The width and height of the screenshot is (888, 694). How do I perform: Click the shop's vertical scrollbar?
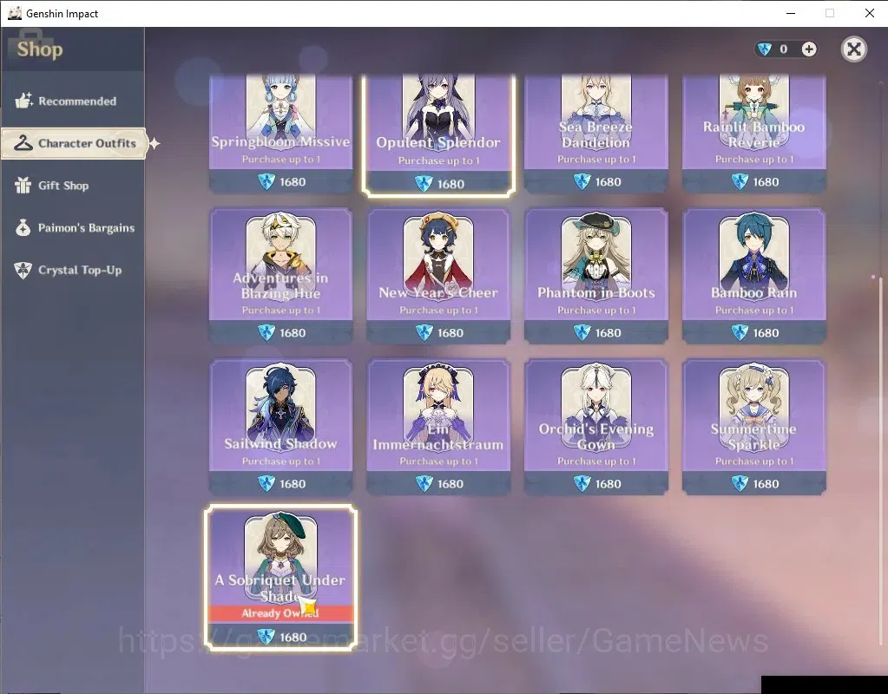881,460
